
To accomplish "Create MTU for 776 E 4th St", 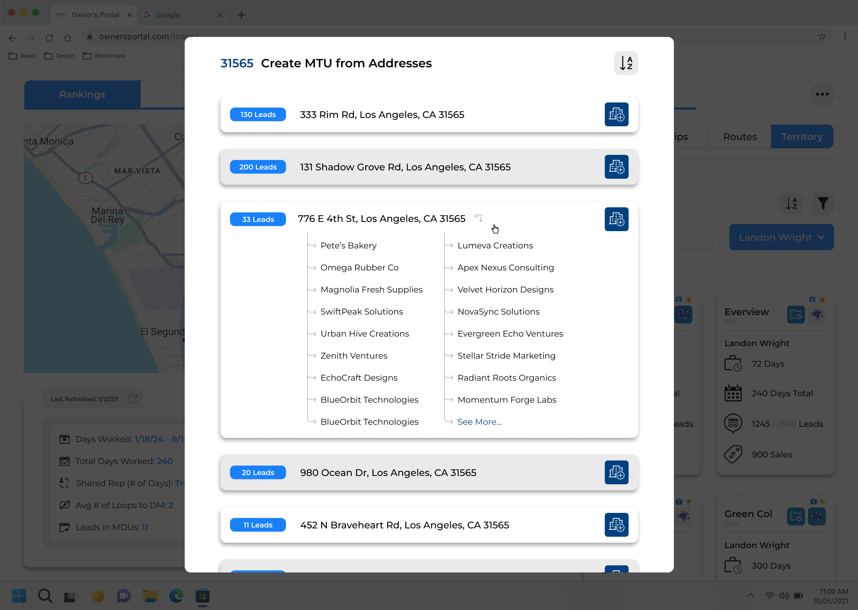I will click(616, 219).
